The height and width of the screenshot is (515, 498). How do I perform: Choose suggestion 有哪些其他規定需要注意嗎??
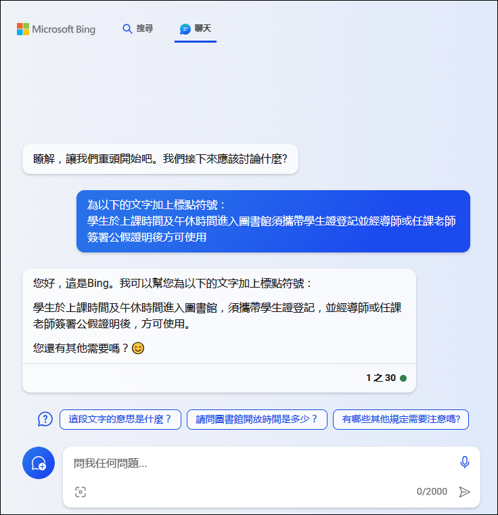(401, 420)
